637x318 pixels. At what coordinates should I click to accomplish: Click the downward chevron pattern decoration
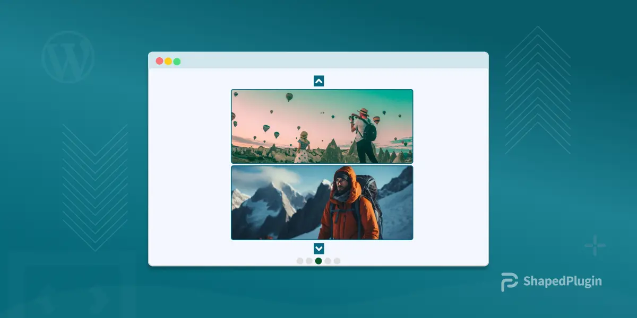pos(95,187)
